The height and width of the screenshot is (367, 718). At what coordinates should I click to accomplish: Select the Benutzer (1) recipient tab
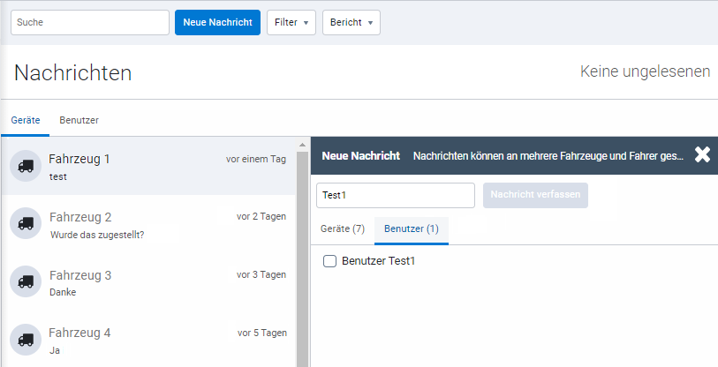pos(411,228)
